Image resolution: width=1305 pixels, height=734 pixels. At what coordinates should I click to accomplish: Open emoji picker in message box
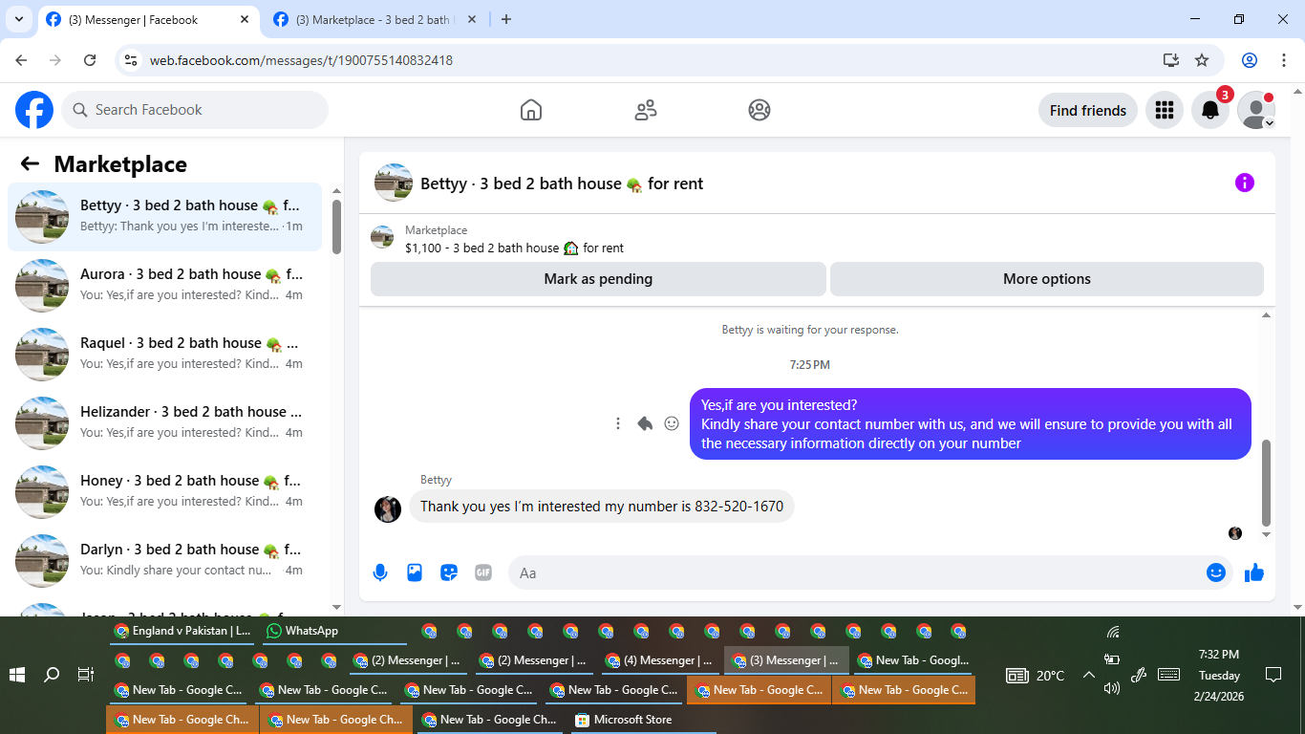point(1216,572)
